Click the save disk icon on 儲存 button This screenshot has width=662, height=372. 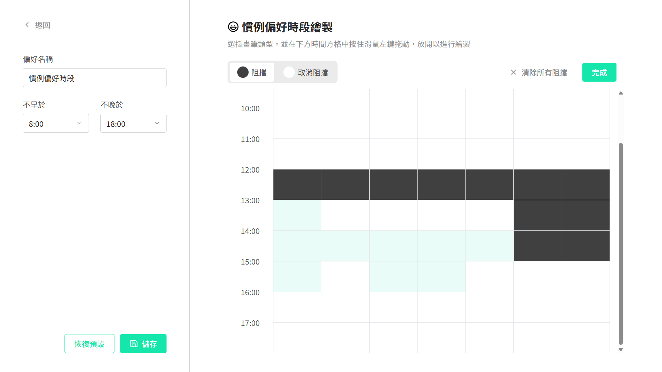click(134, 343)
